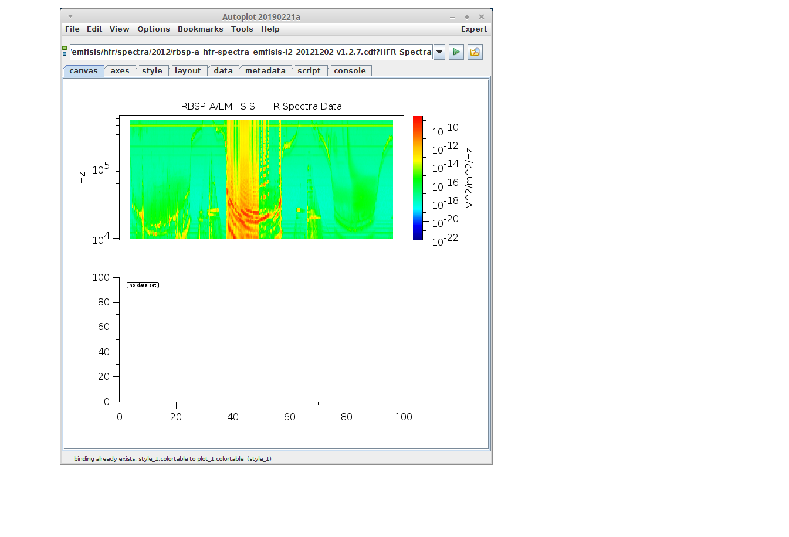The width and height of the screenshot is (789, 537).
Task: Close the Autoplot window
Action: [482, 17]
